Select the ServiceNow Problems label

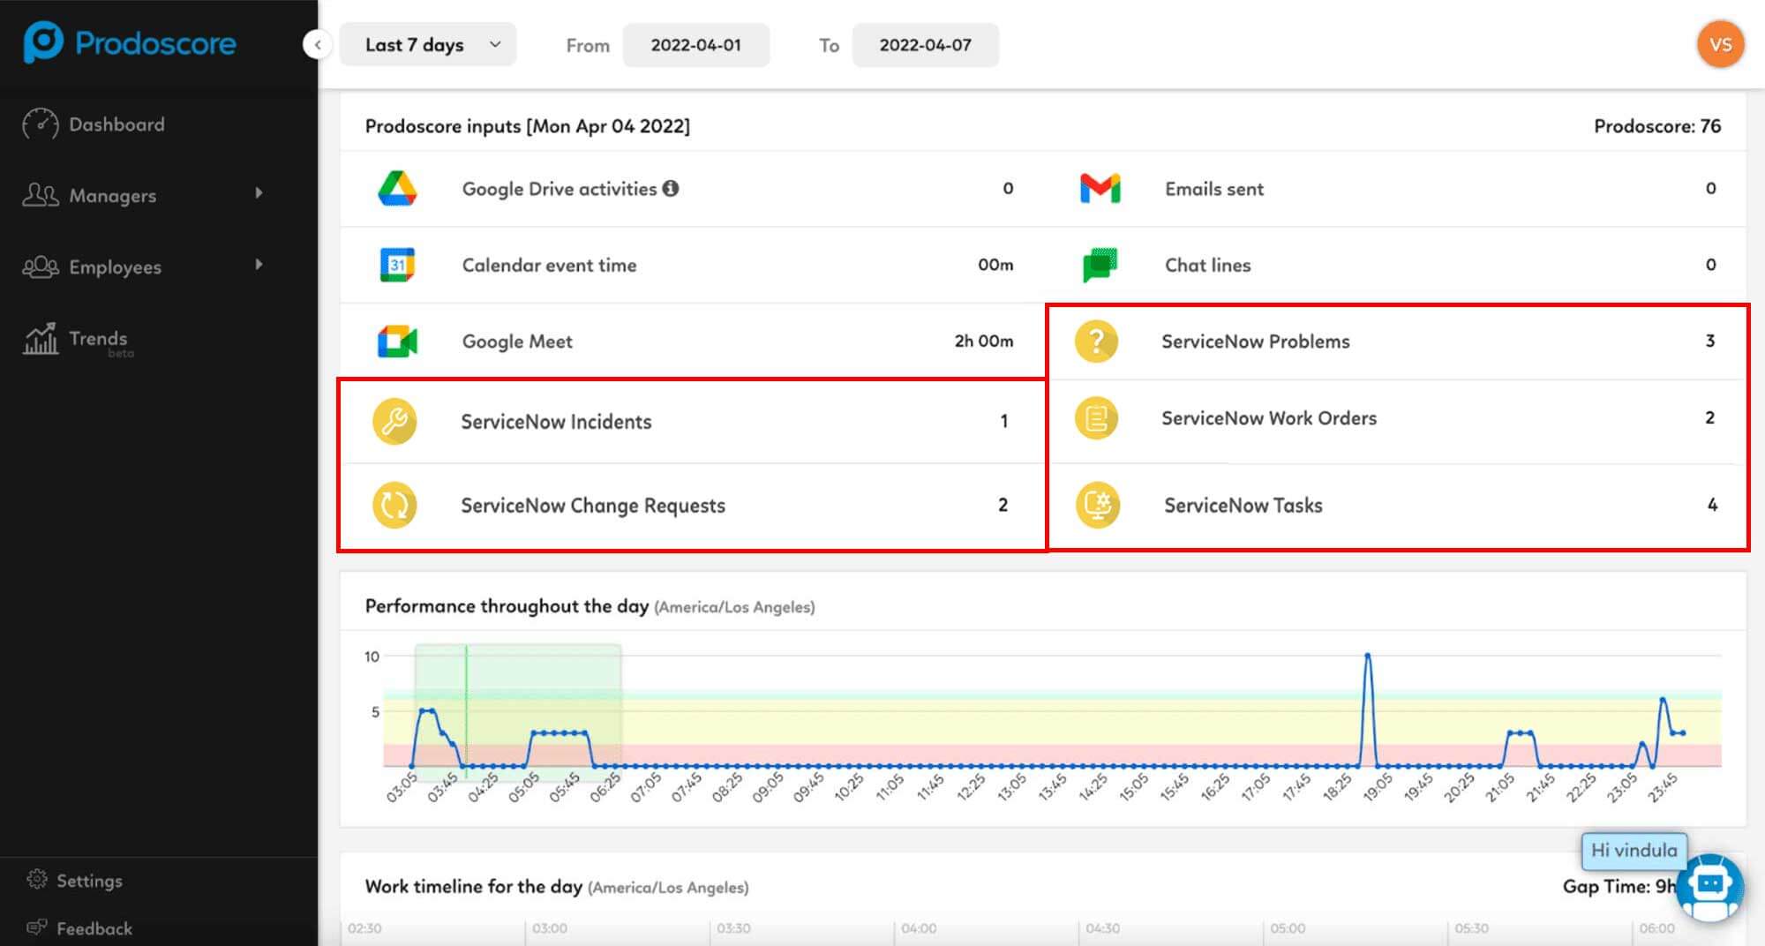click(x=1256, y=342)
